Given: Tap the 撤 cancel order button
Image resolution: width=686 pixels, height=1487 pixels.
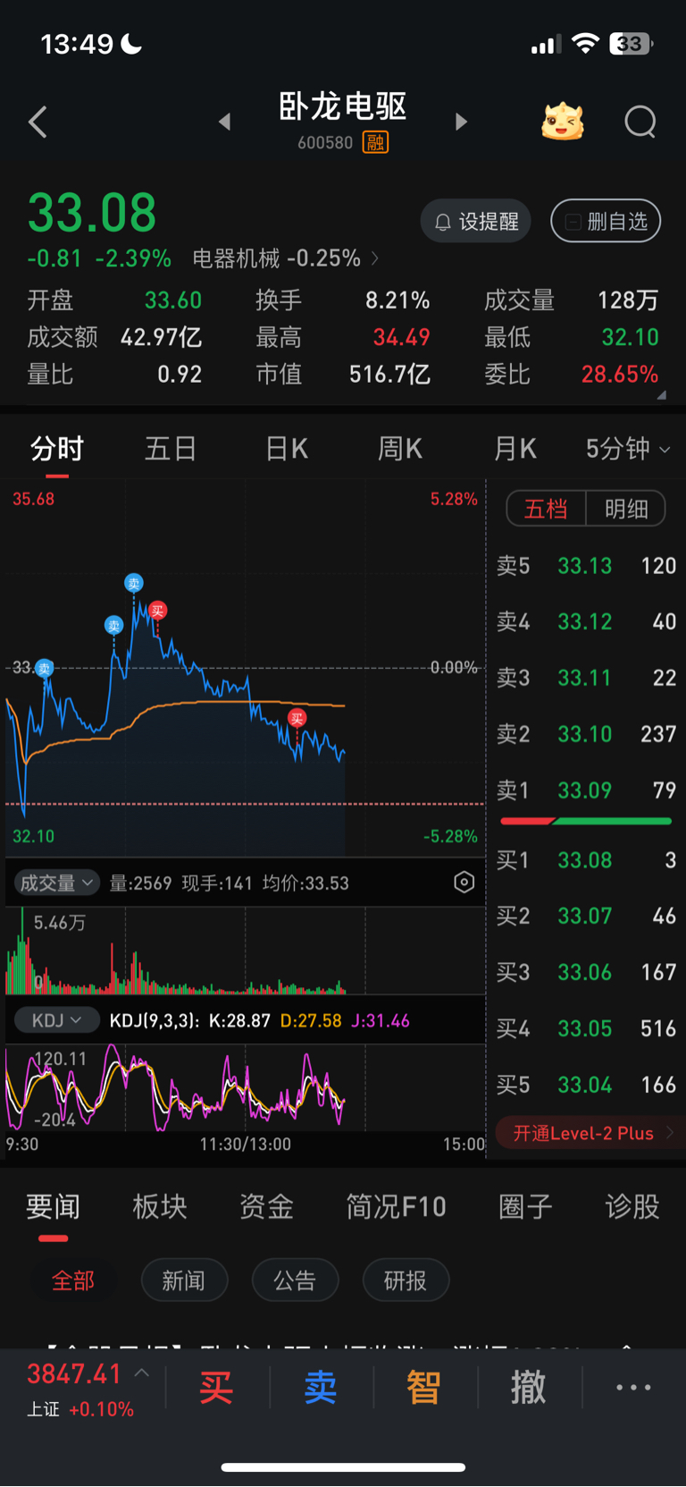Looking at the screenshot, I should click(x=529, y=1388).
